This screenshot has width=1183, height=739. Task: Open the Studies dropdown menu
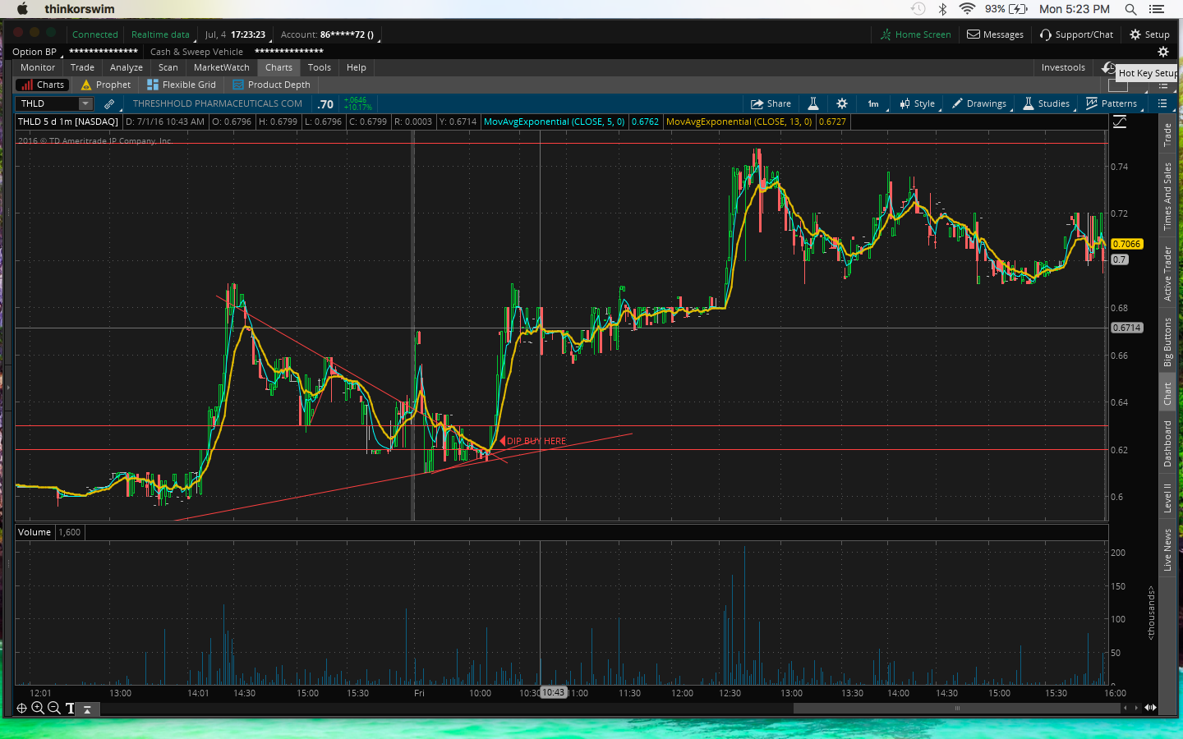[1047, 103]
